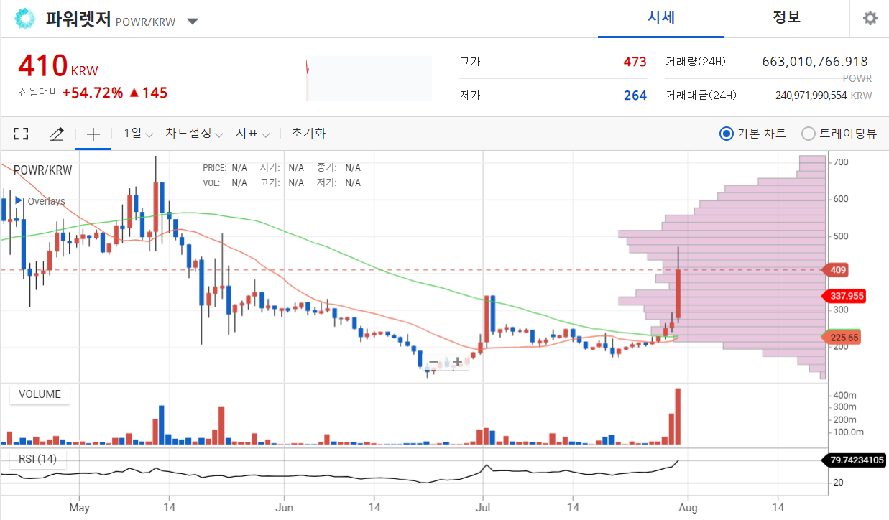Click the 전일대비 label

tap(39, 93)
